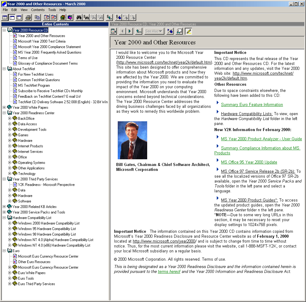Open the http://www.microsoft.com/year2000/ link
The width and height of the screenshot is (306, 302).
(165, 241)
